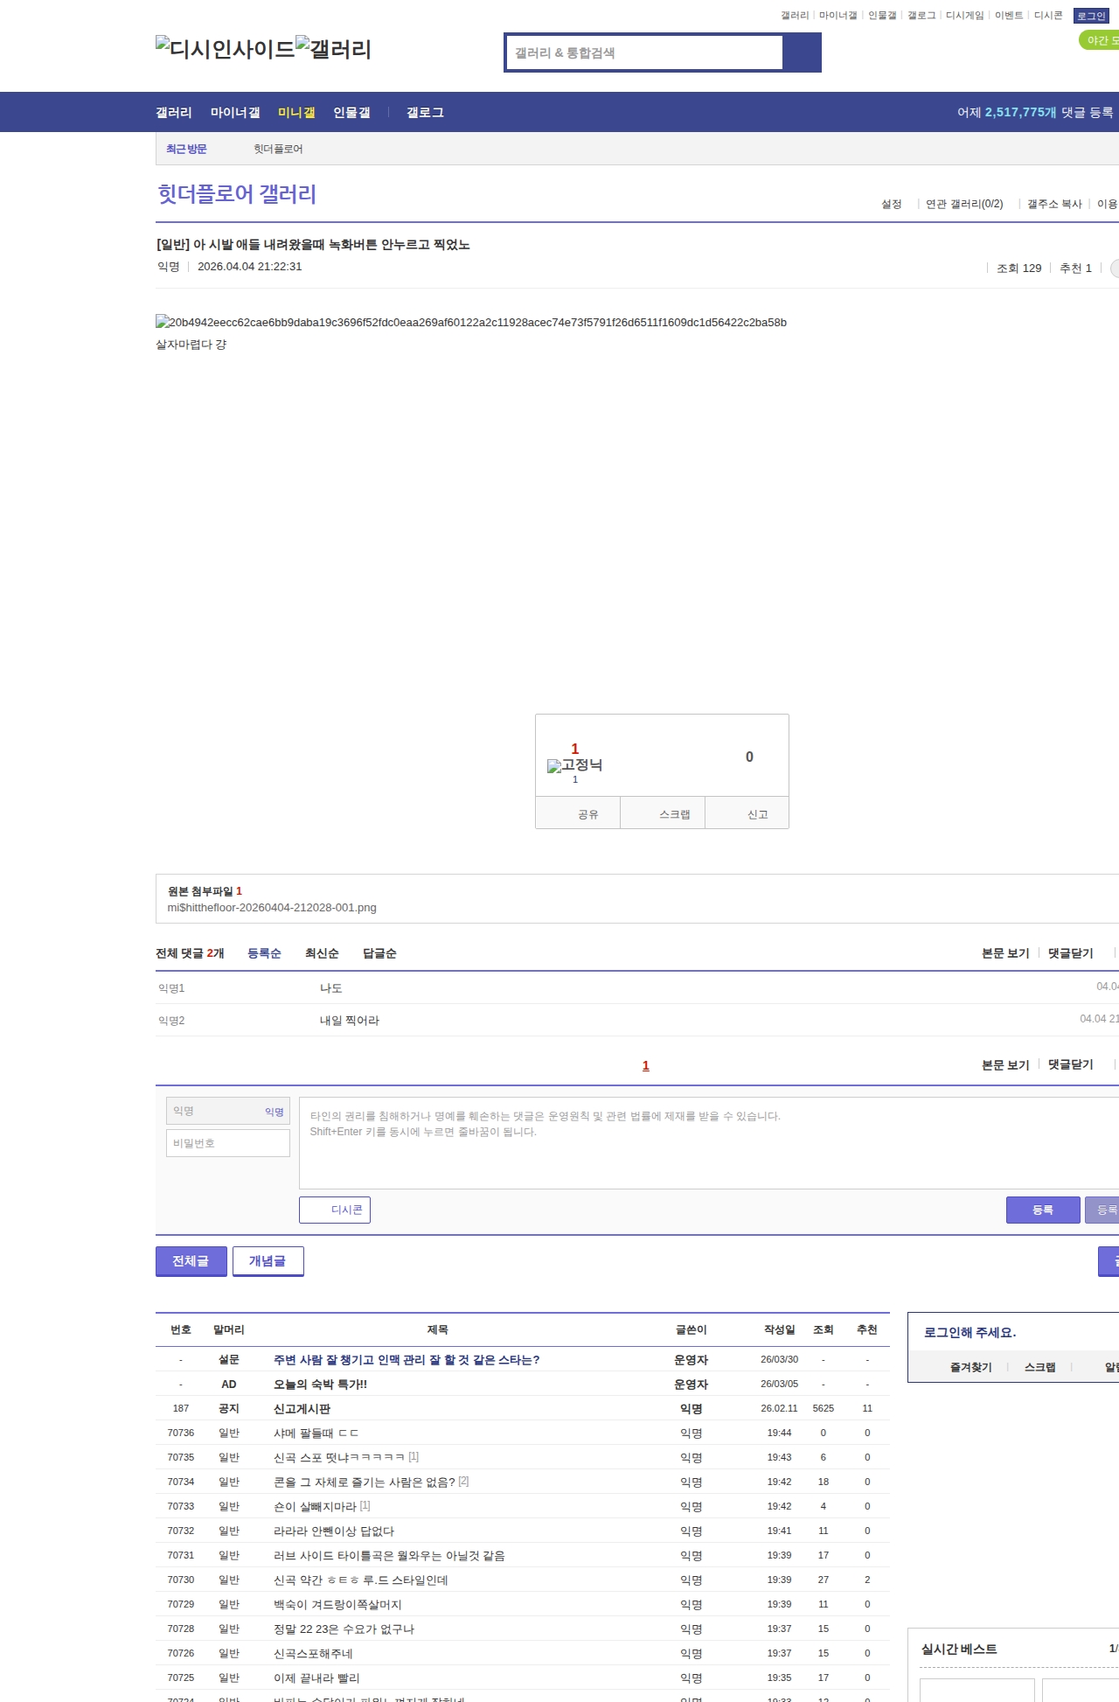Sort comments by 답글순
Screen dimensions: 1119x1702
tap(379, 953)
